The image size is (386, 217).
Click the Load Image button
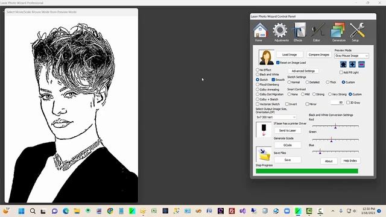coord(289,55)
